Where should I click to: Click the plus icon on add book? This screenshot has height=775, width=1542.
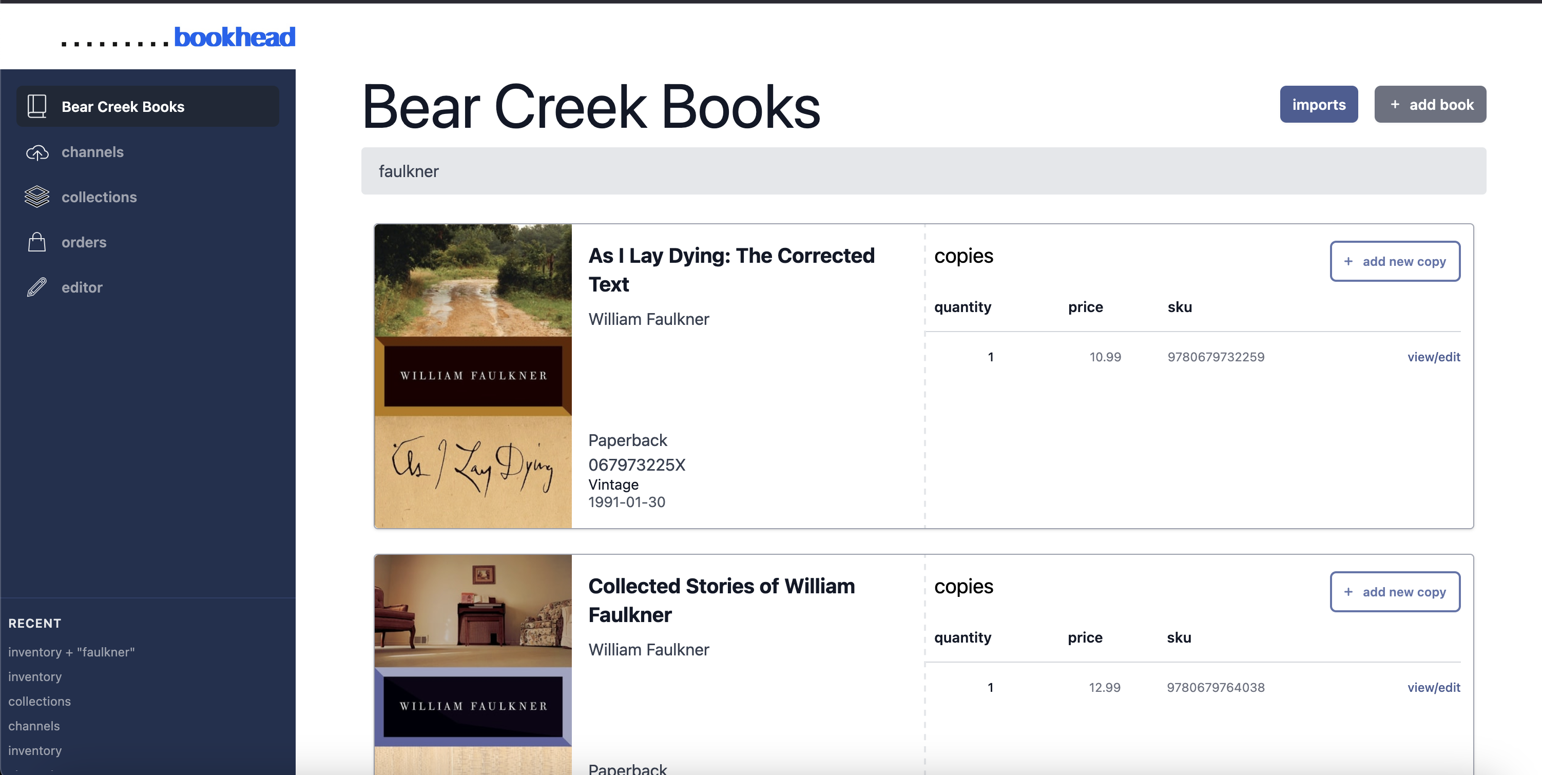1395,105
